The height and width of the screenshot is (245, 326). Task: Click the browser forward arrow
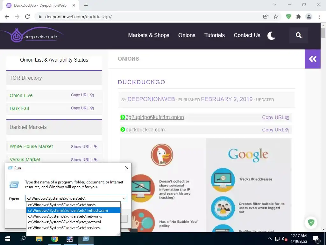pyautogui.click(x=17, y=17)
